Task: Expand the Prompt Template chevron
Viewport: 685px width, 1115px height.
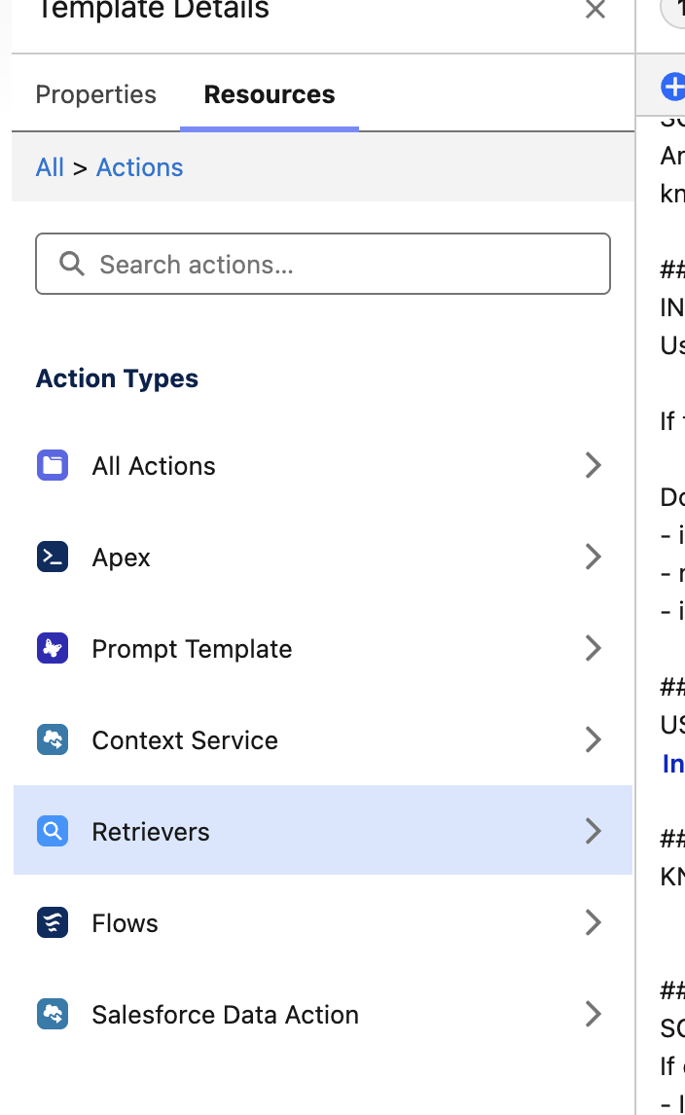Action: point(594,649)
